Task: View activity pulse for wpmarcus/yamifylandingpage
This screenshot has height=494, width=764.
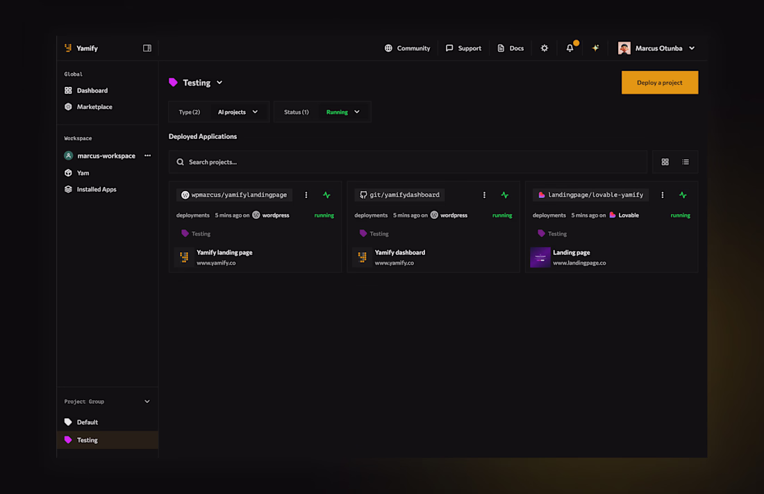Action: point(326,195)
